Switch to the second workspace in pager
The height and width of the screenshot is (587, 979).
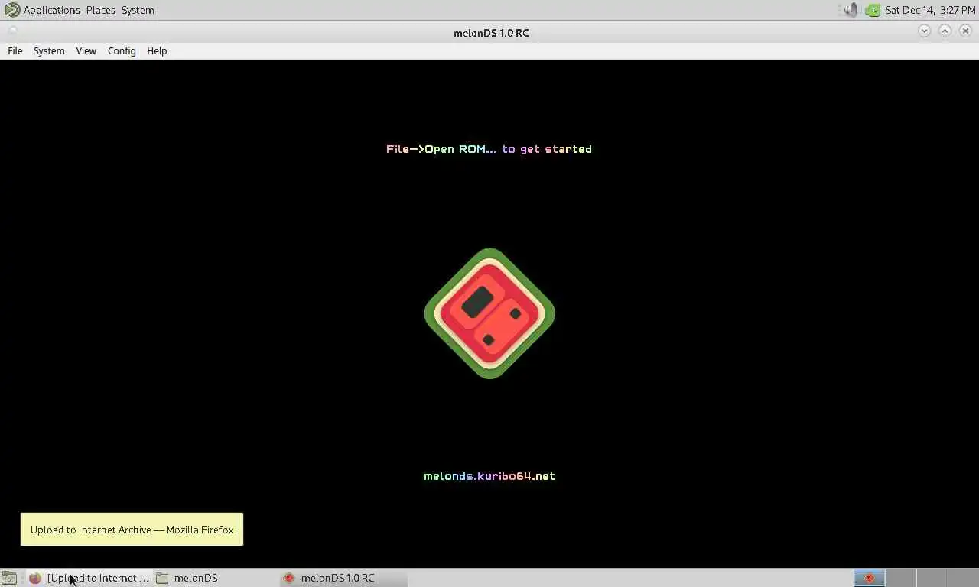click(900, 578)
